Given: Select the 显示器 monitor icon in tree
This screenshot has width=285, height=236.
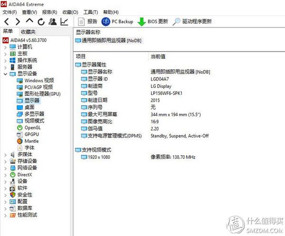Looking at the screenshot, I should pos(20,100).
